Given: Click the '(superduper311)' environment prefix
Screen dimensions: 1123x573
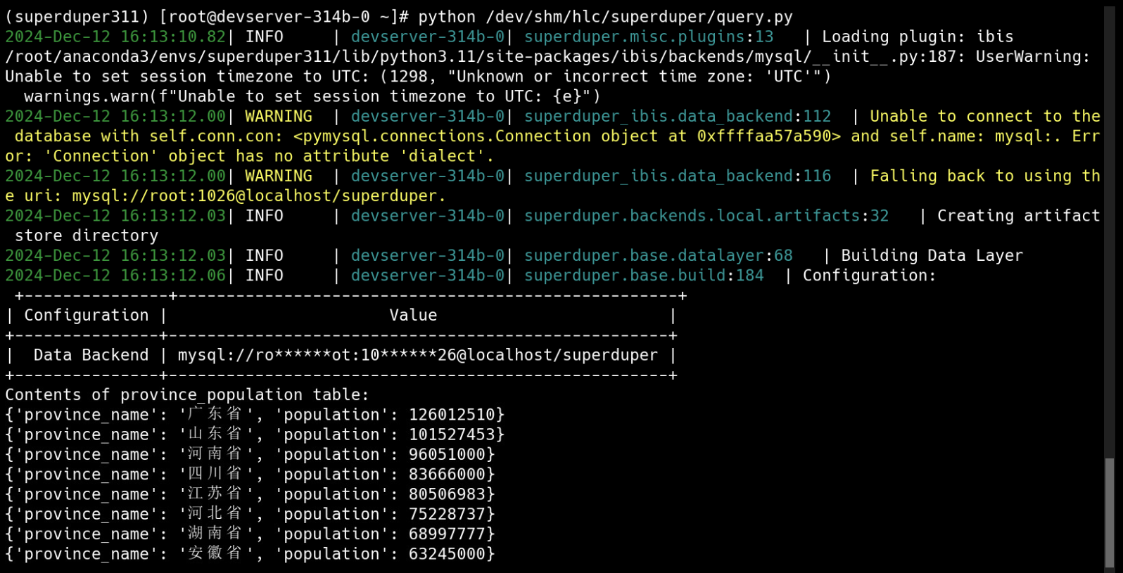Looking at the screenshot, I should pos(77,16).
